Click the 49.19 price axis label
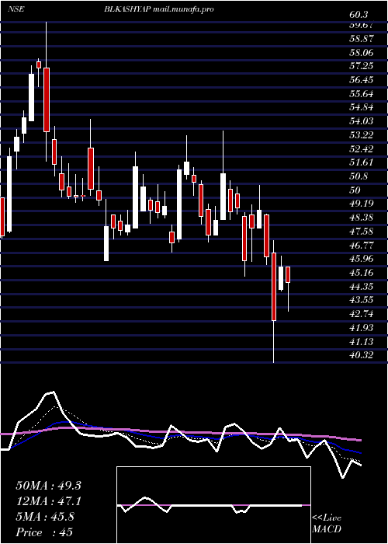 click(362, 204)
